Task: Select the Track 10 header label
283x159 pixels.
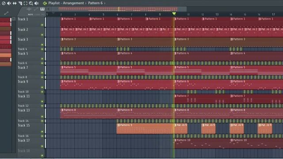Action: click(23, 92)
